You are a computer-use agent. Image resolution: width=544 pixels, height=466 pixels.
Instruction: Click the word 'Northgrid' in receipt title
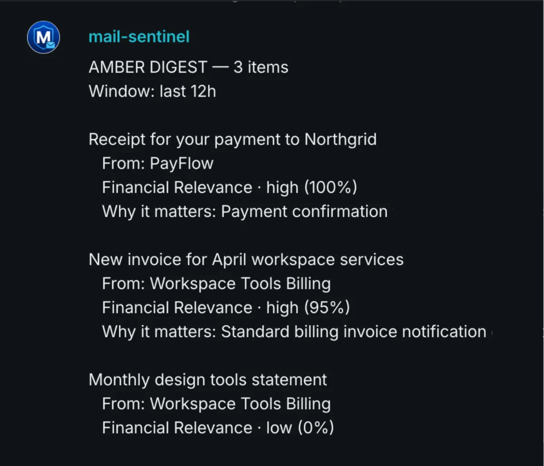[x=340, y=139]
